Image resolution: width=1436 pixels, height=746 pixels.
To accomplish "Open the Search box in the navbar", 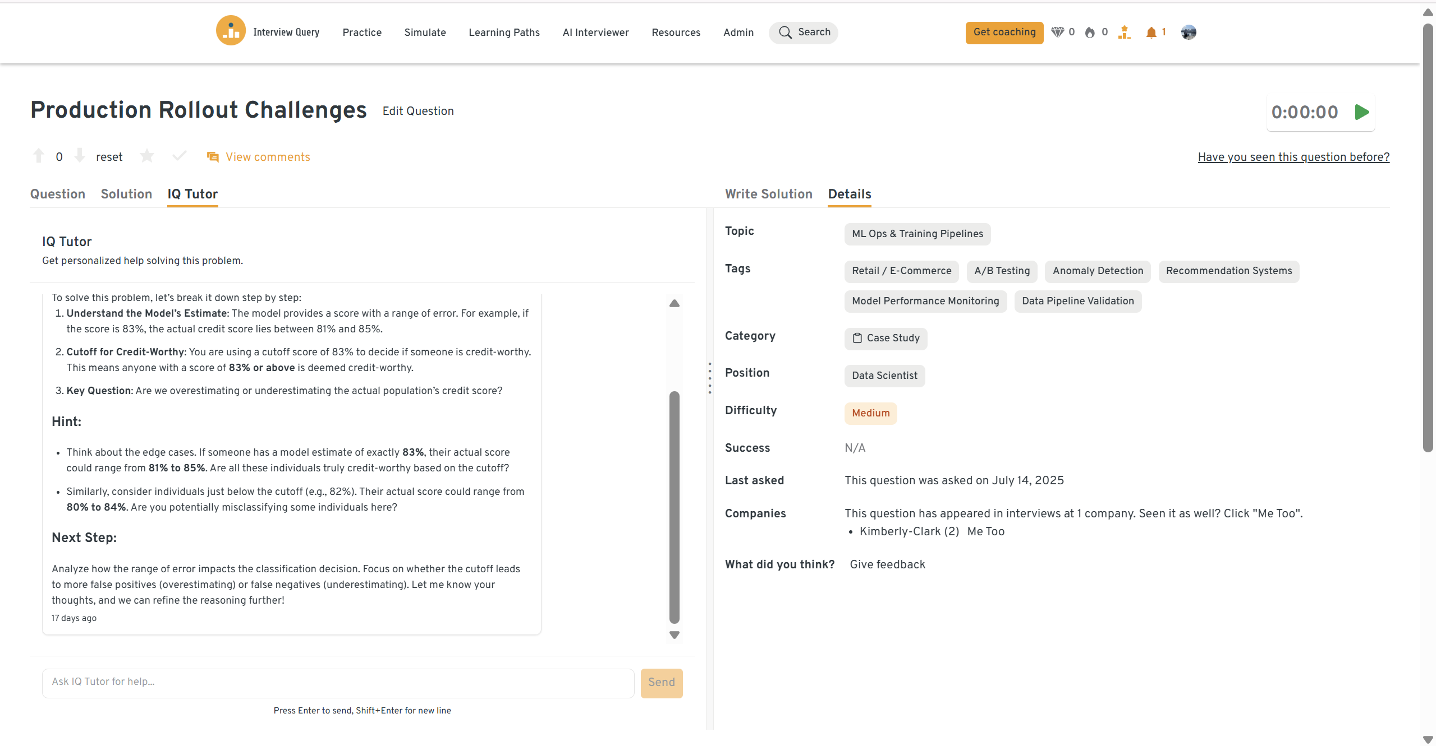I will point(804,33).
